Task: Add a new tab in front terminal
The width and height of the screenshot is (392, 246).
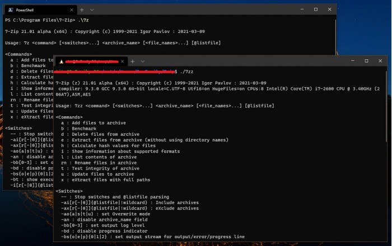Action: pos(133,61)
